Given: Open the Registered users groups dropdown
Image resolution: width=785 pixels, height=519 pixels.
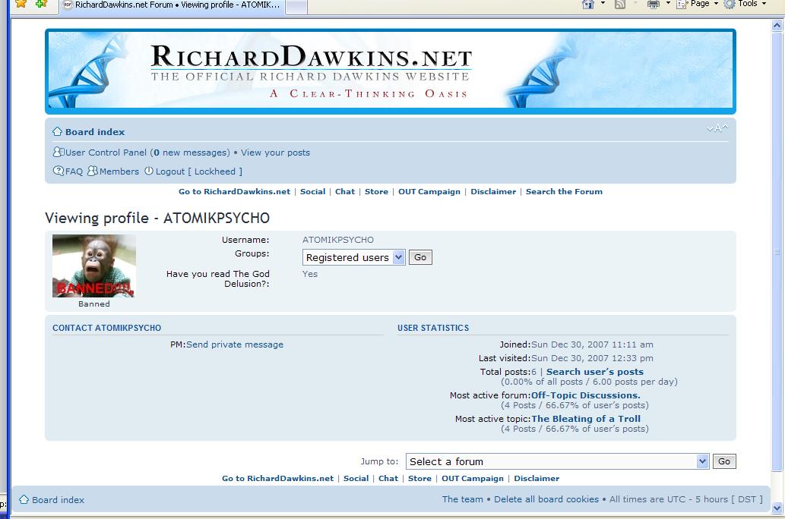Looking at the screenshot, I should click(353, 258).
